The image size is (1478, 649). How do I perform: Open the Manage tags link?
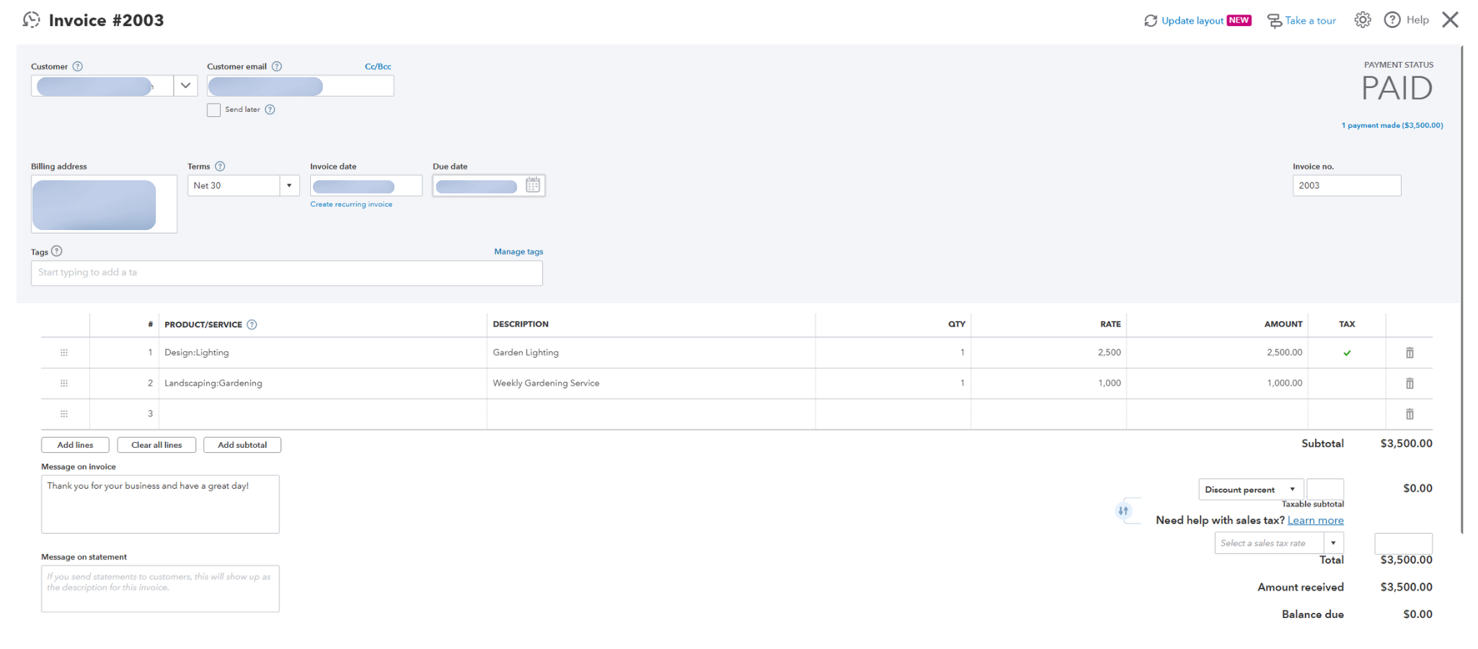[518, 252]
